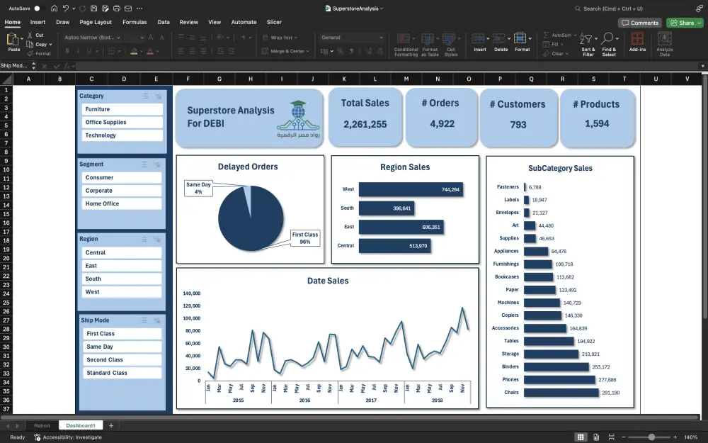Open the font color swatch
Screen dimensions: 708x443
click(x=150, y=51)
